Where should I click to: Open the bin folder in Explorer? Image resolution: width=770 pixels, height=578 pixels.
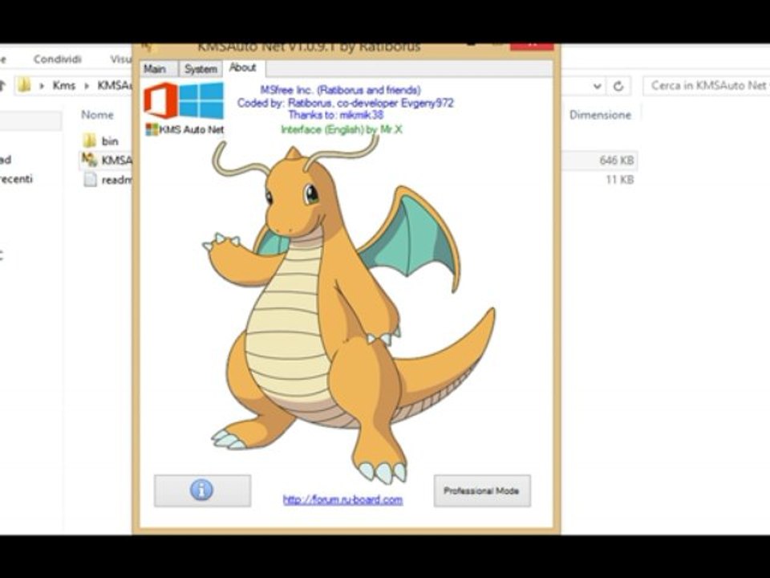[89, 141]
